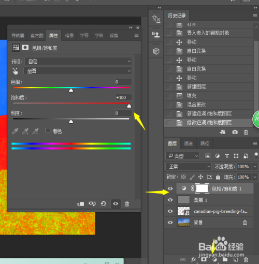Create new snapshot camera icon in History

(235, 132)
